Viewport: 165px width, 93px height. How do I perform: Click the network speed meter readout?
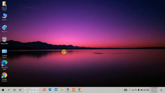[x=32, y=90]
